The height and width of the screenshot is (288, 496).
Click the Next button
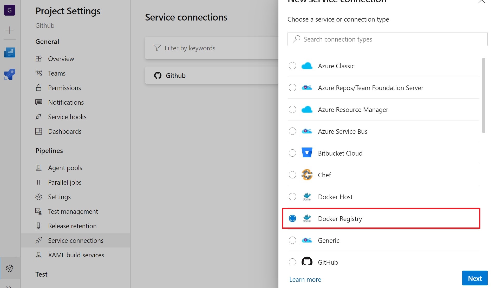[x=475, y=278]
